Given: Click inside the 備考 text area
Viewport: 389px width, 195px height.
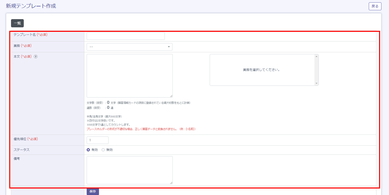Looking at the screenshot, I should (129, 170).
